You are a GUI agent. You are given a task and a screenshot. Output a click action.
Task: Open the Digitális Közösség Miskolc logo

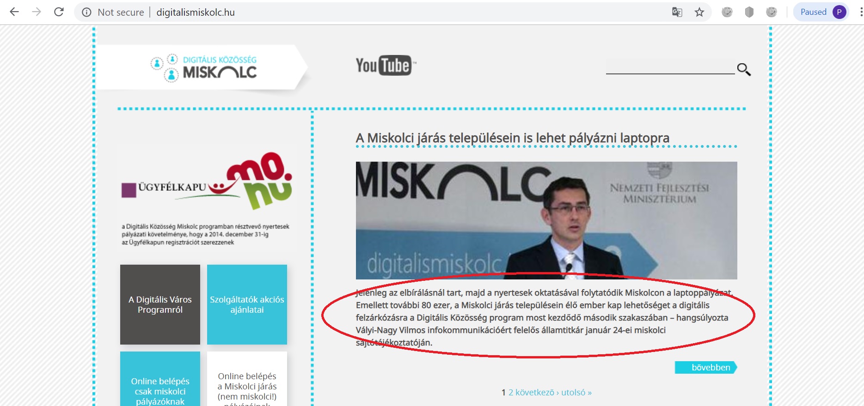pos(204,67)
